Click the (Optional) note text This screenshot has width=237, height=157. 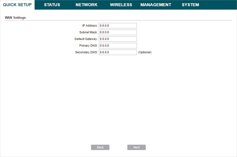coord(145,52)
